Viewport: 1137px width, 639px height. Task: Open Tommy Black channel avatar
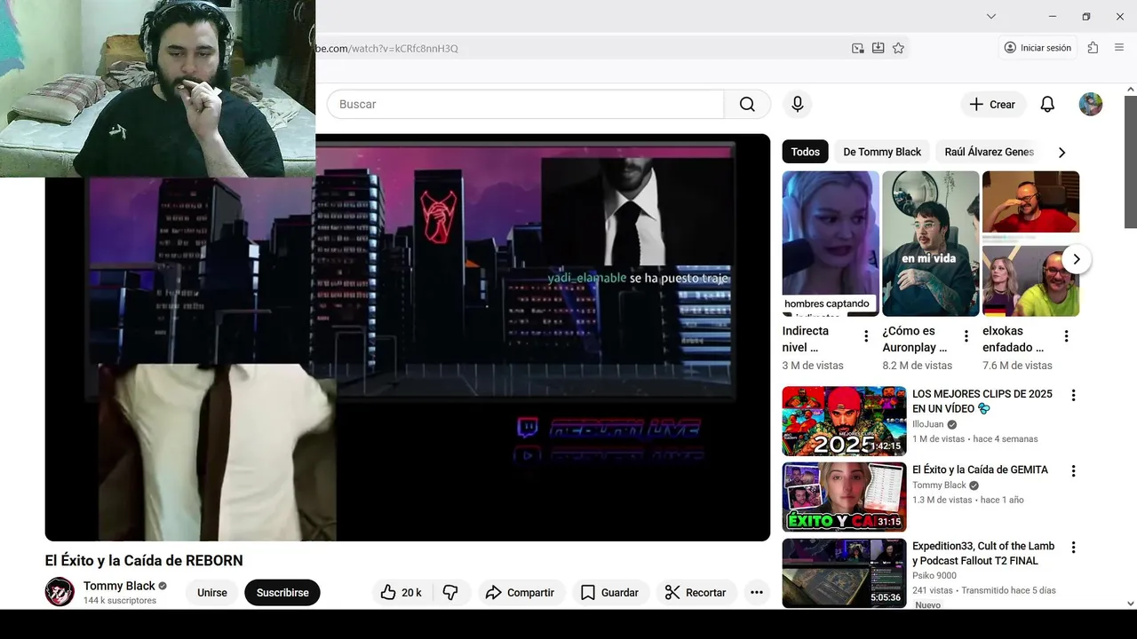click(x=60, y=591)
